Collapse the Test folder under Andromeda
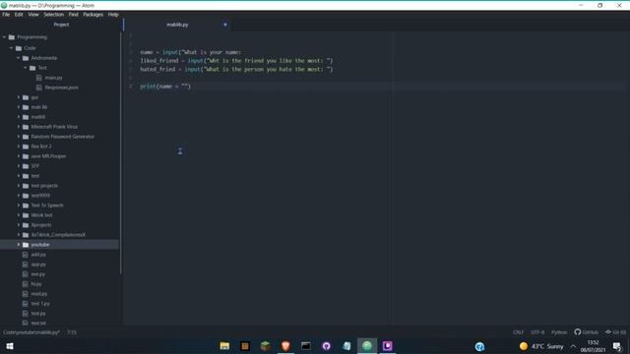 [25, 68]
